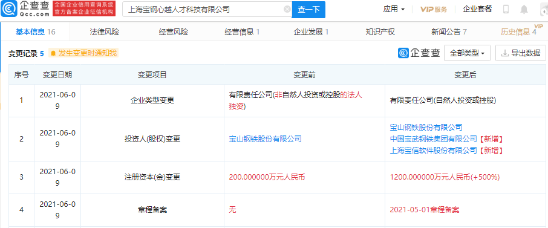Viewport: 548px width, 228px height.
Task: Export data with 导出数据 button
Action: 521,53
